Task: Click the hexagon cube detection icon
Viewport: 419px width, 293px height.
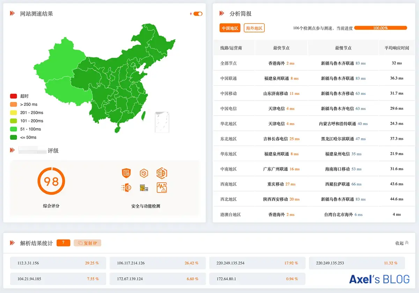Action: (x=144, y=173)
